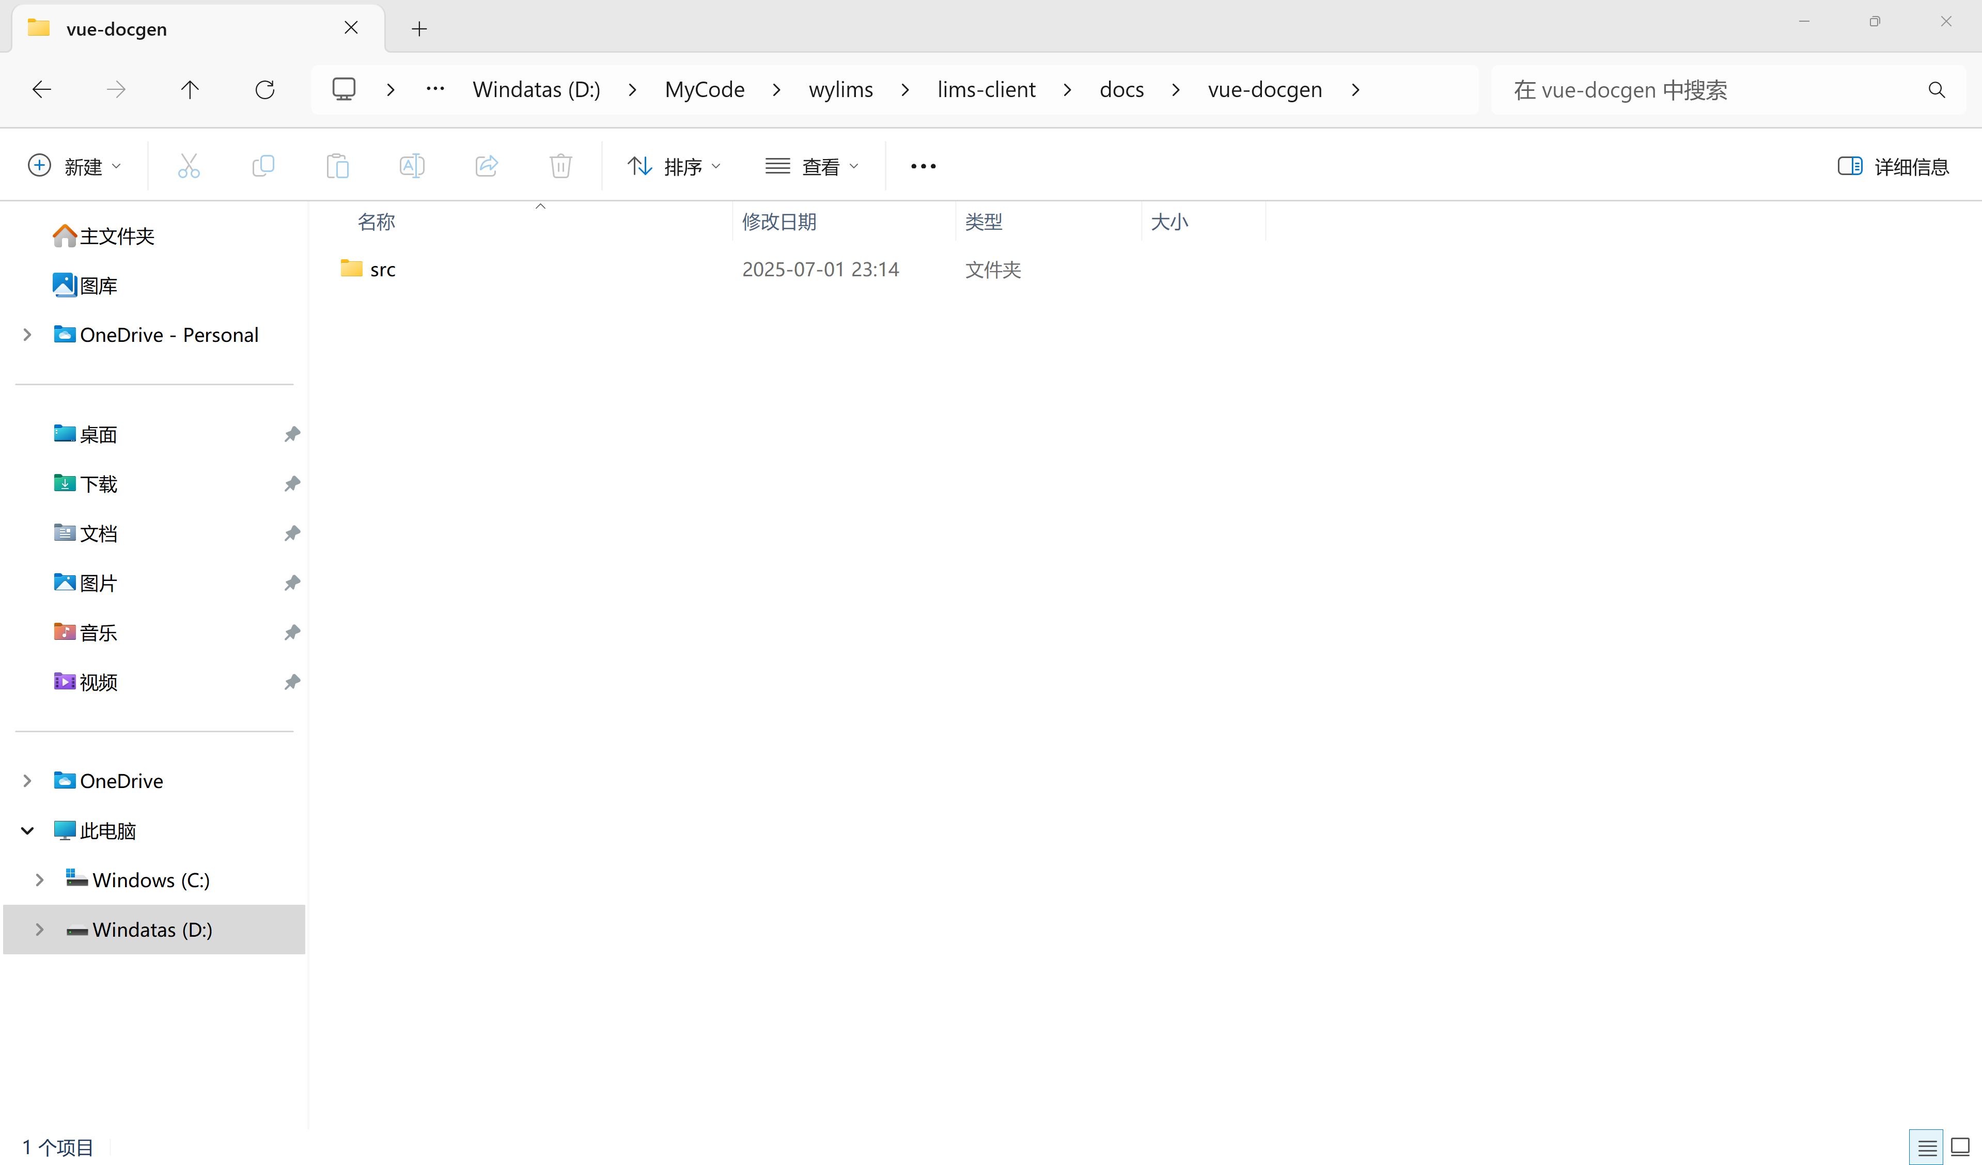Enable details view from bottom-right layout icon
The width and height of the screenshot is (1982, 1165).
1926,1146
